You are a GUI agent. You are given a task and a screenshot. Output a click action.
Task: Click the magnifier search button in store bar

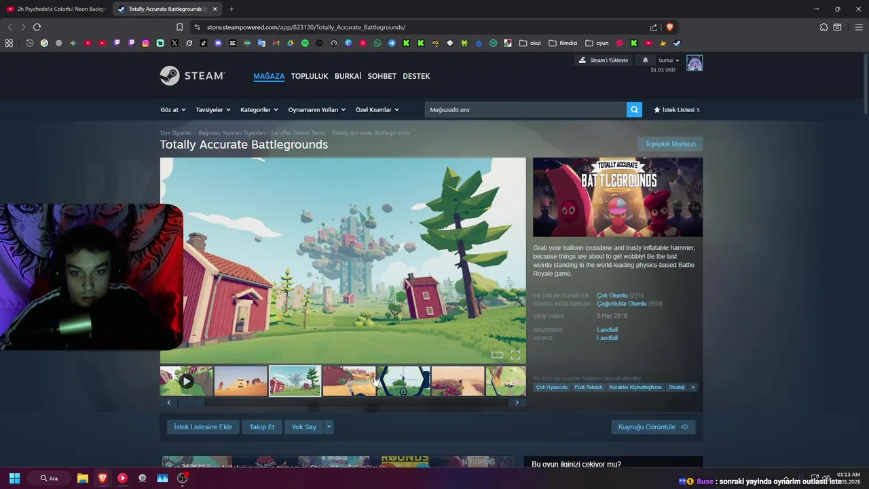click(634, 109)
